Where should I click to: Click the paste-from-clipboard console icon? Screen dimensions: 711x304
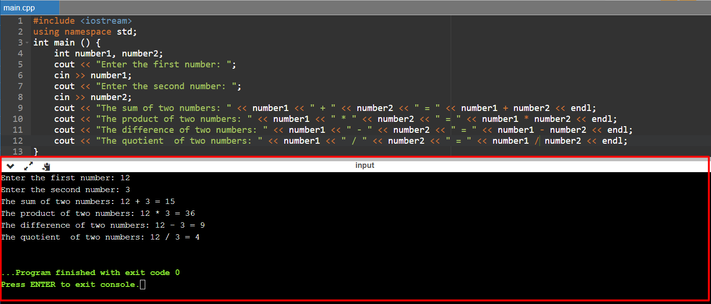point(46,166)
